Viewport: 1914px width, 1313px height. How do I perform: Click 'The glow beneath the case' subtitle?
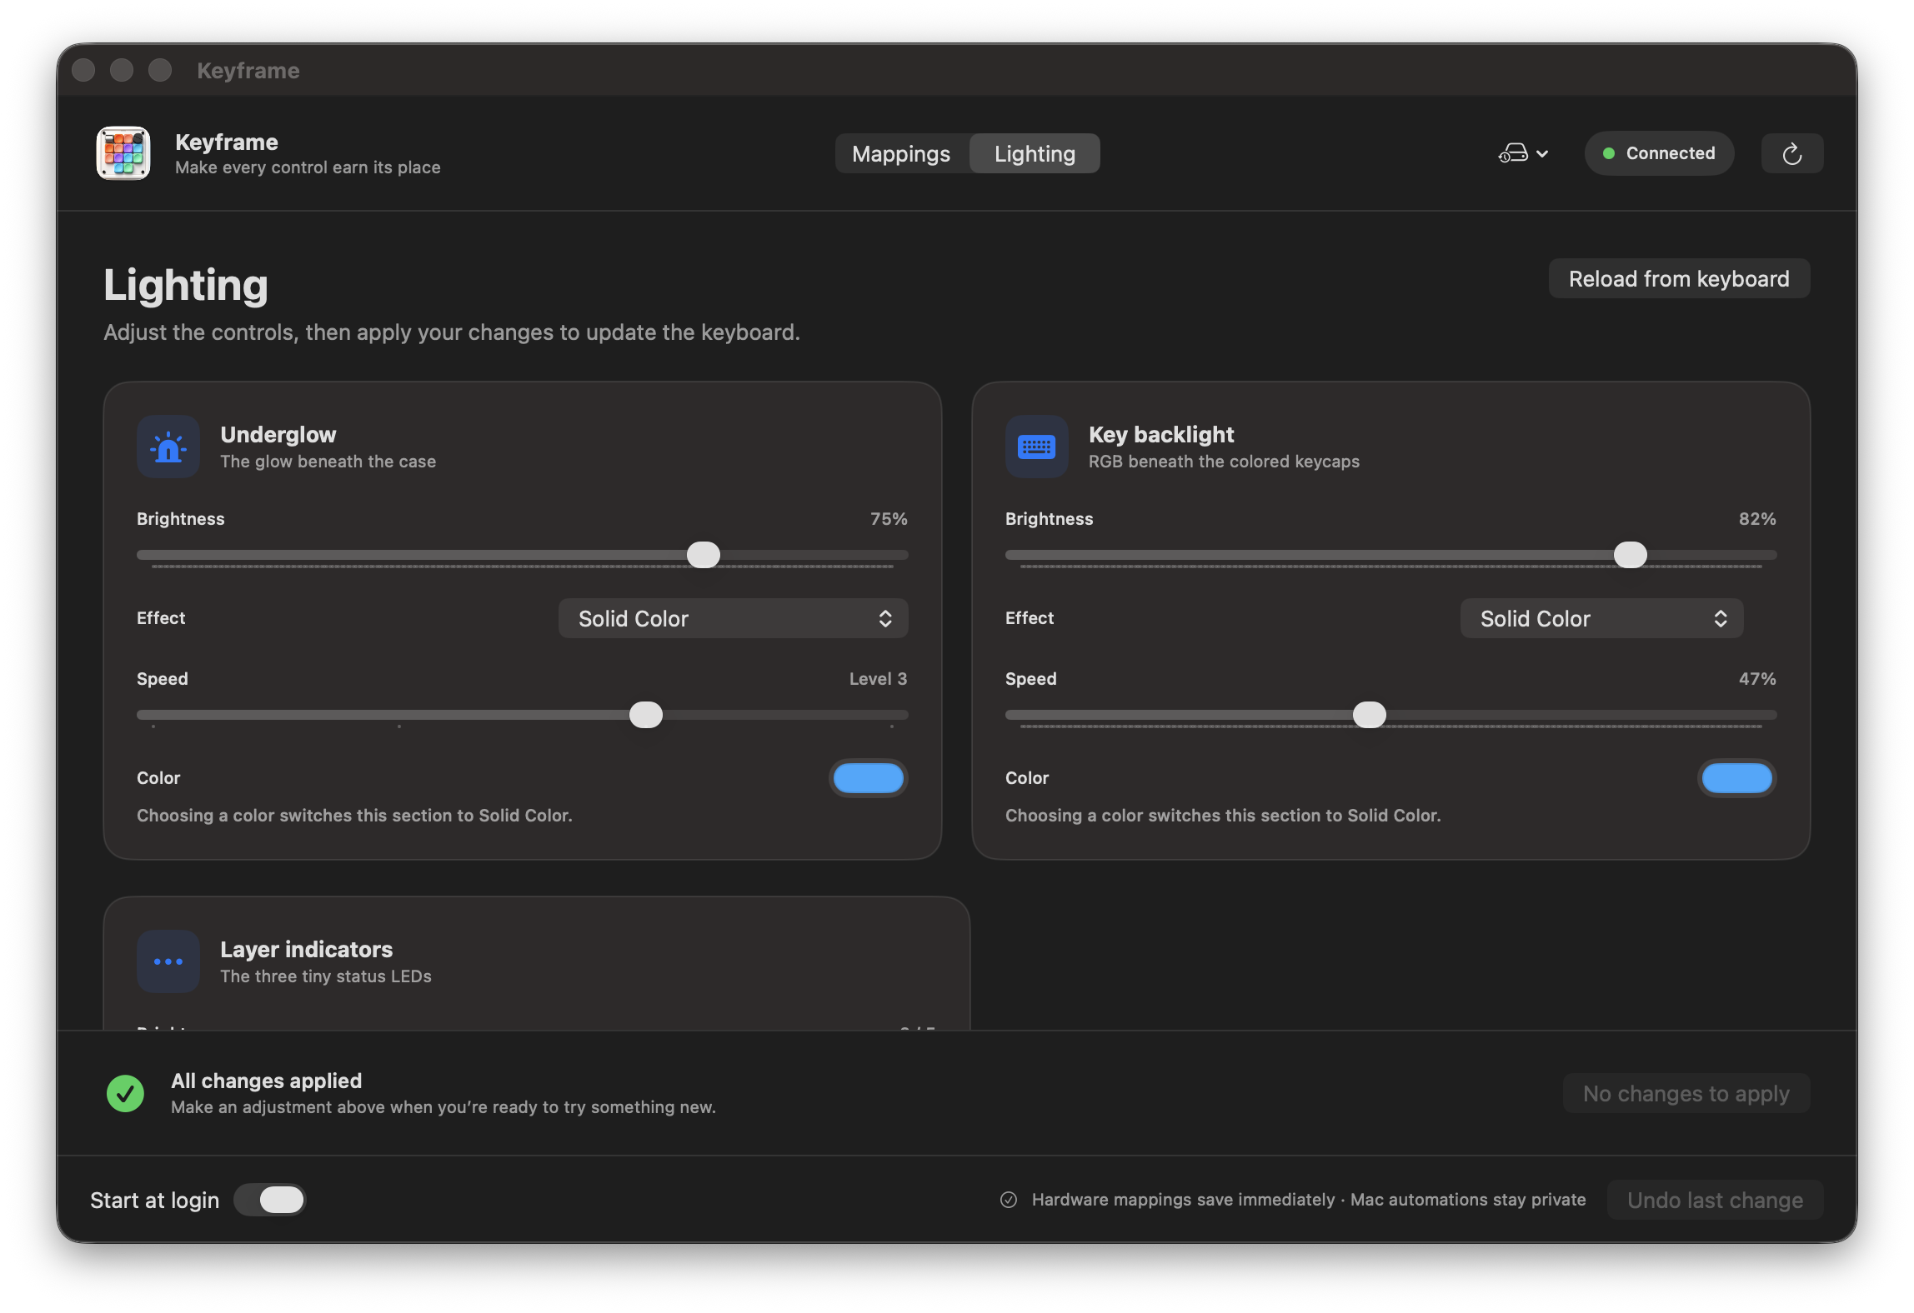328,462
